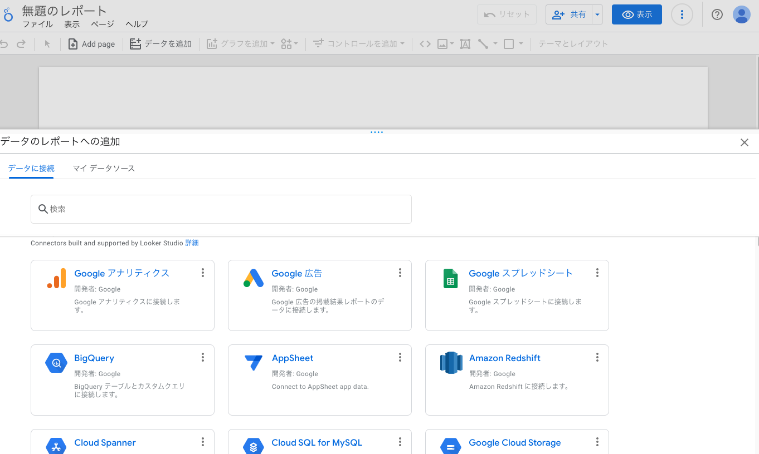Open Amazon Redshift card options menu
The height and width of the screenshot is (454, 759).
(597, 357)
